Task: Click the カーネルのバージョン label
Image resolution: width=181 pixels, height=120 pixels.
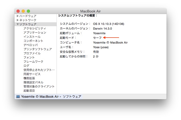Action: tap(75, 29)
